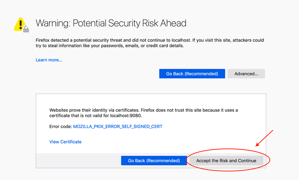This screenshot has width=299, height=180.
Task: Click the gray padlock on the warning icon
Action: coord(26,29)
